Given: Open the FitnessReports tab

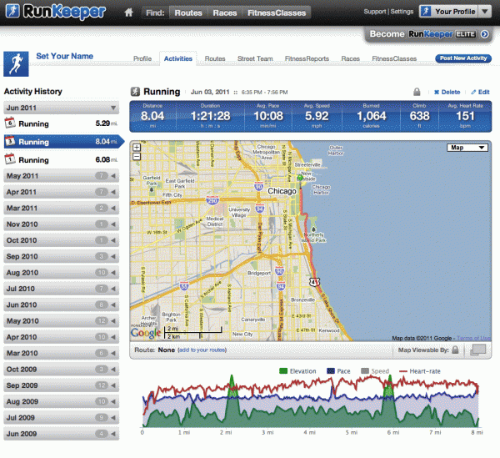Looking at the screenshot, I should click(x=307, y=58).
